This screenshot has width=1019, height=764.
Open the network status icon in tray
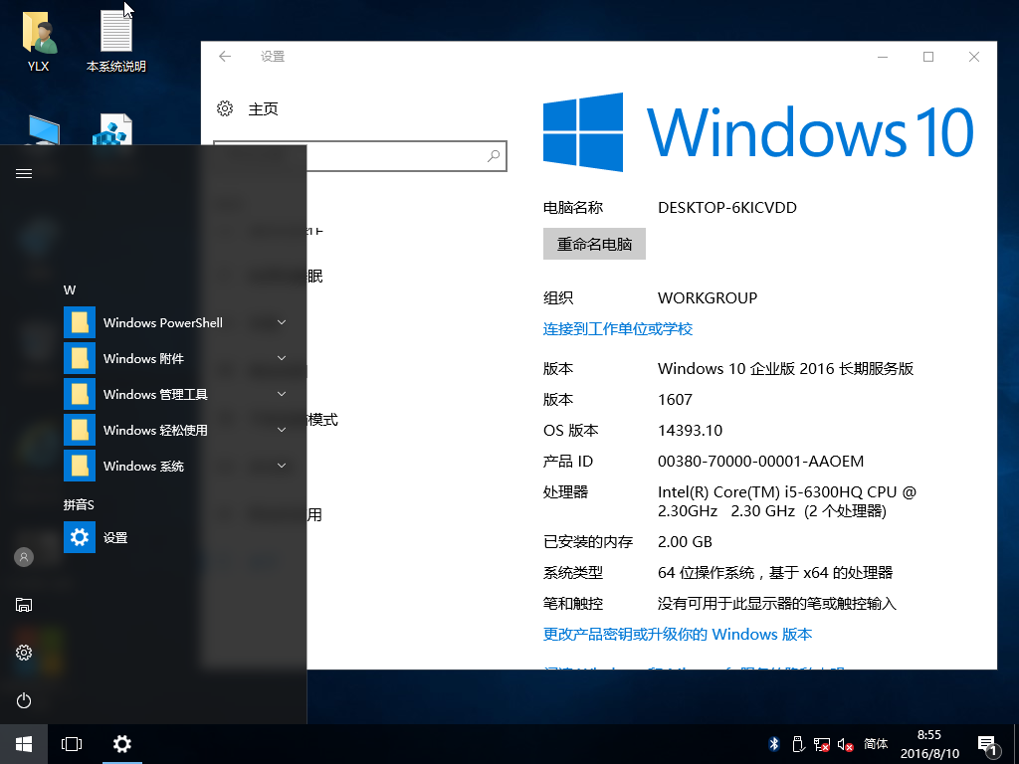[x=821, y=743]
